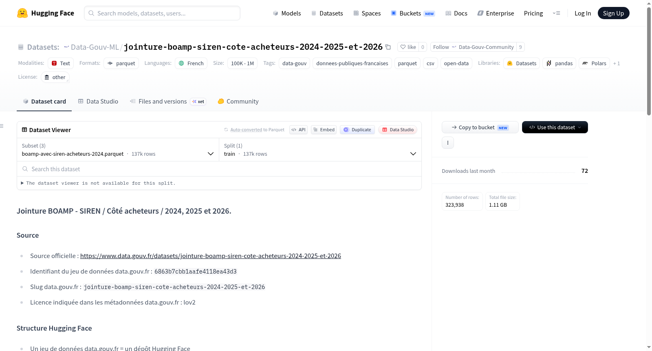Image resolution: width=652 pixels, height=351 pixels.
Task: Click the Datasets breadcrumb label
Action: click(x=43, y=47)
